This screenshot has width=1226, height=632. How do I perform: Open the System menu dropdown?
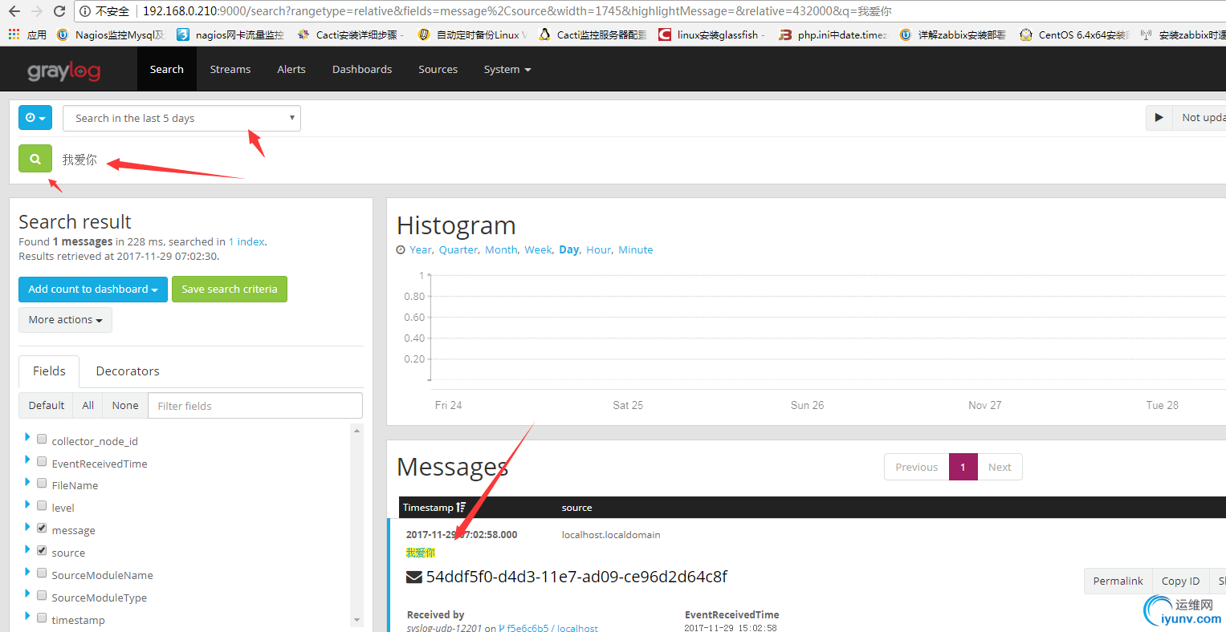pyautogui.click(x=507, y=70)
